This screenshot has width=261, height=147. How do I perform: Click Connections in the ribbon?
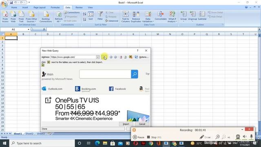point(72,13)
